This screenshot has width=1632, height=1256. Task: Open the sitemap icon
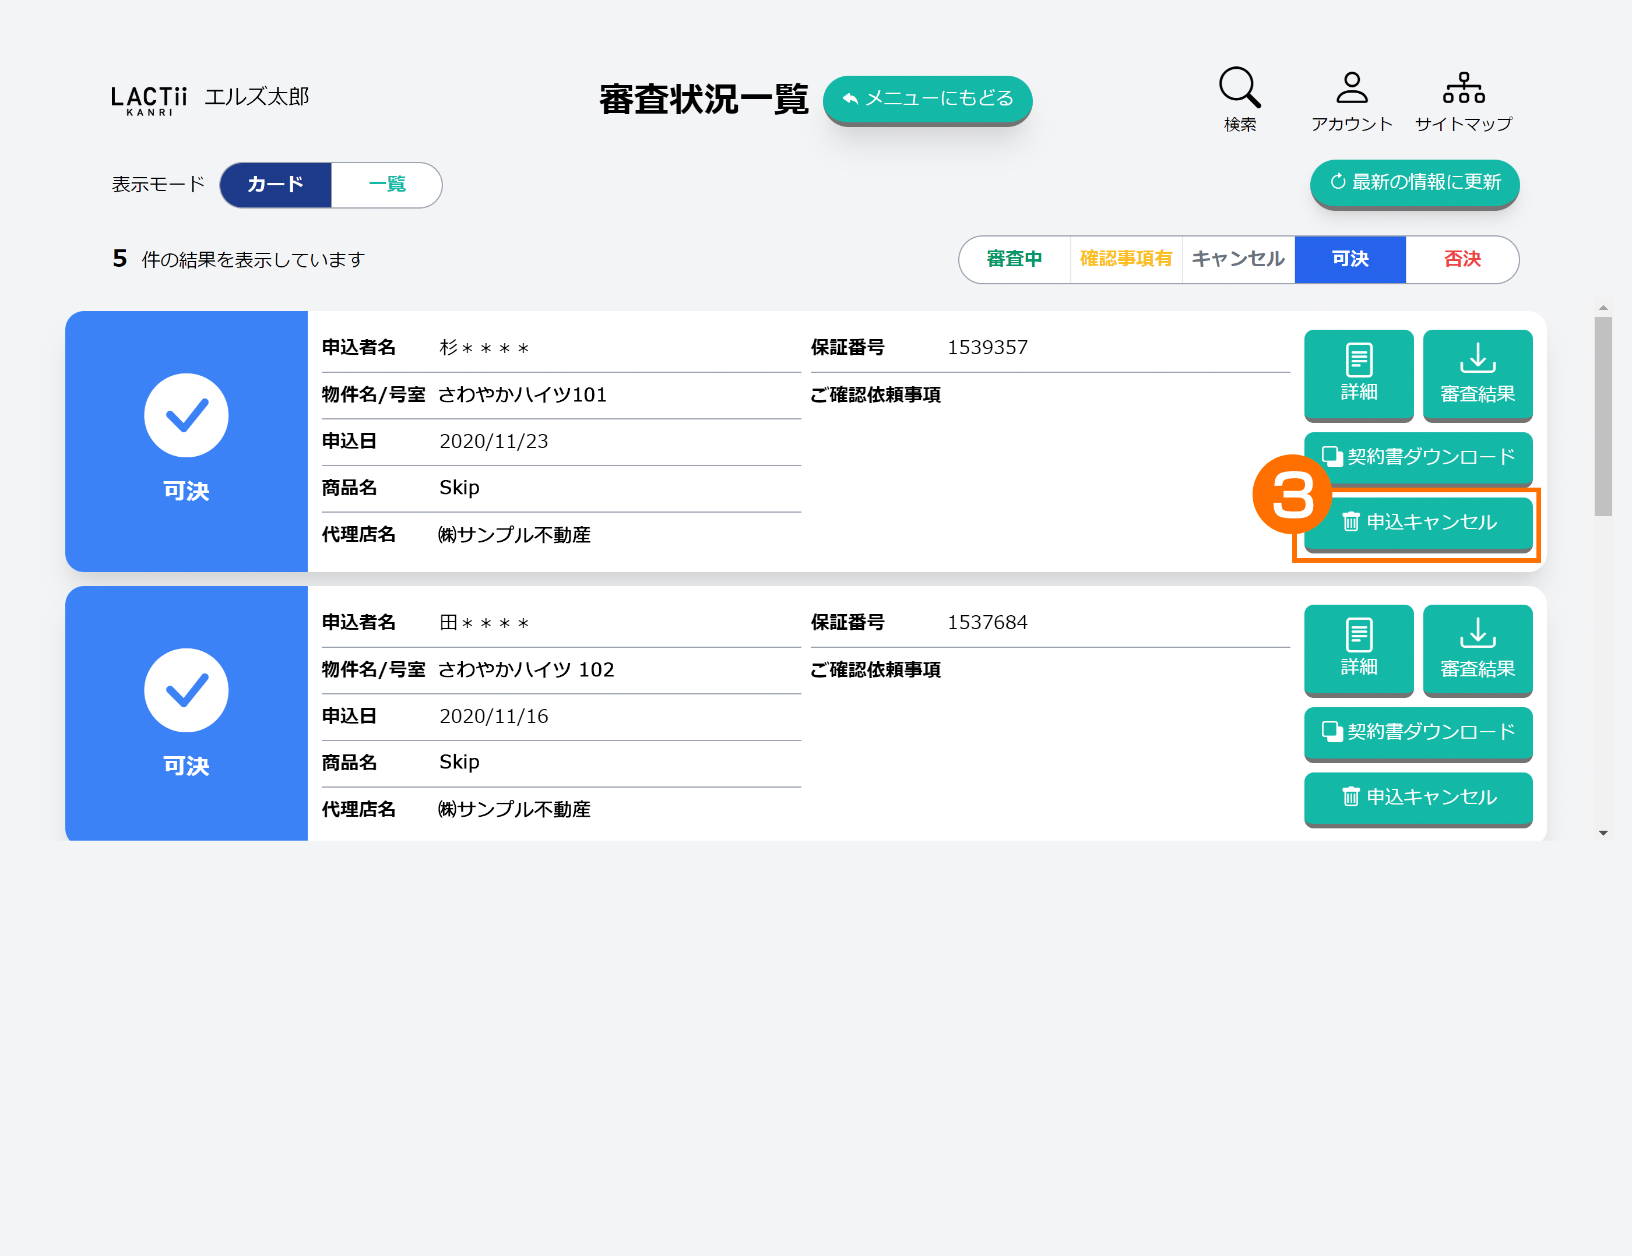tap(1463, 88)
